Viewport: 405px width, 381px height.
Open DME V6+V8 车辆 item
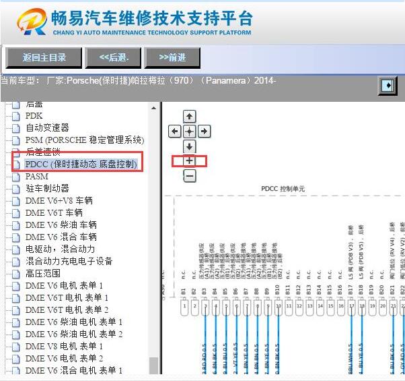click(x=59, y=200)
